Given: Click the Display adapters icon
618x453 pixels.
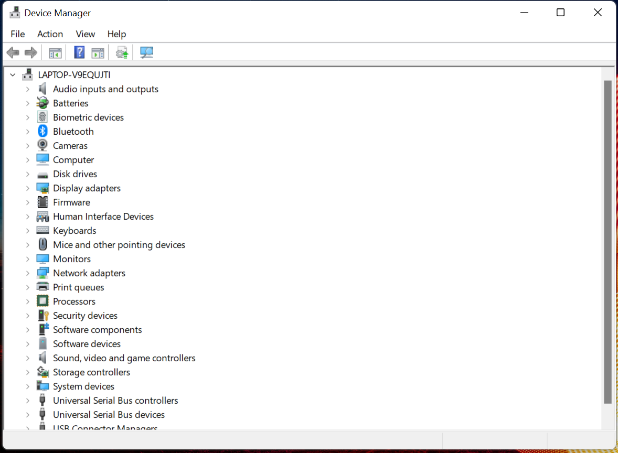Looking at the screenshot, I should click(x=42, y=188).
